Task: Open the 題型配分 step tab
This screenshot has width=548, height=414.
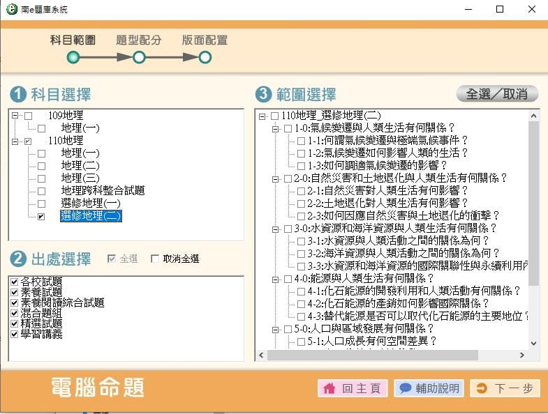Action: [139, 40]
